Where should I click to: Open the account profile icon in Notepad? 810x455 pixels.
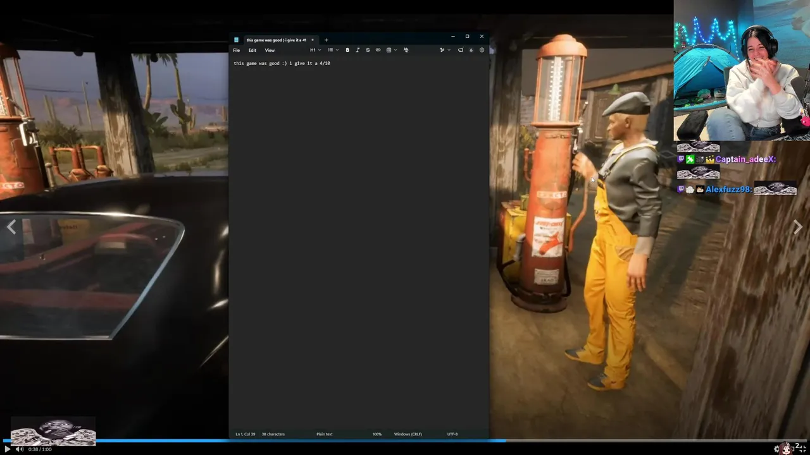[471, 50]
